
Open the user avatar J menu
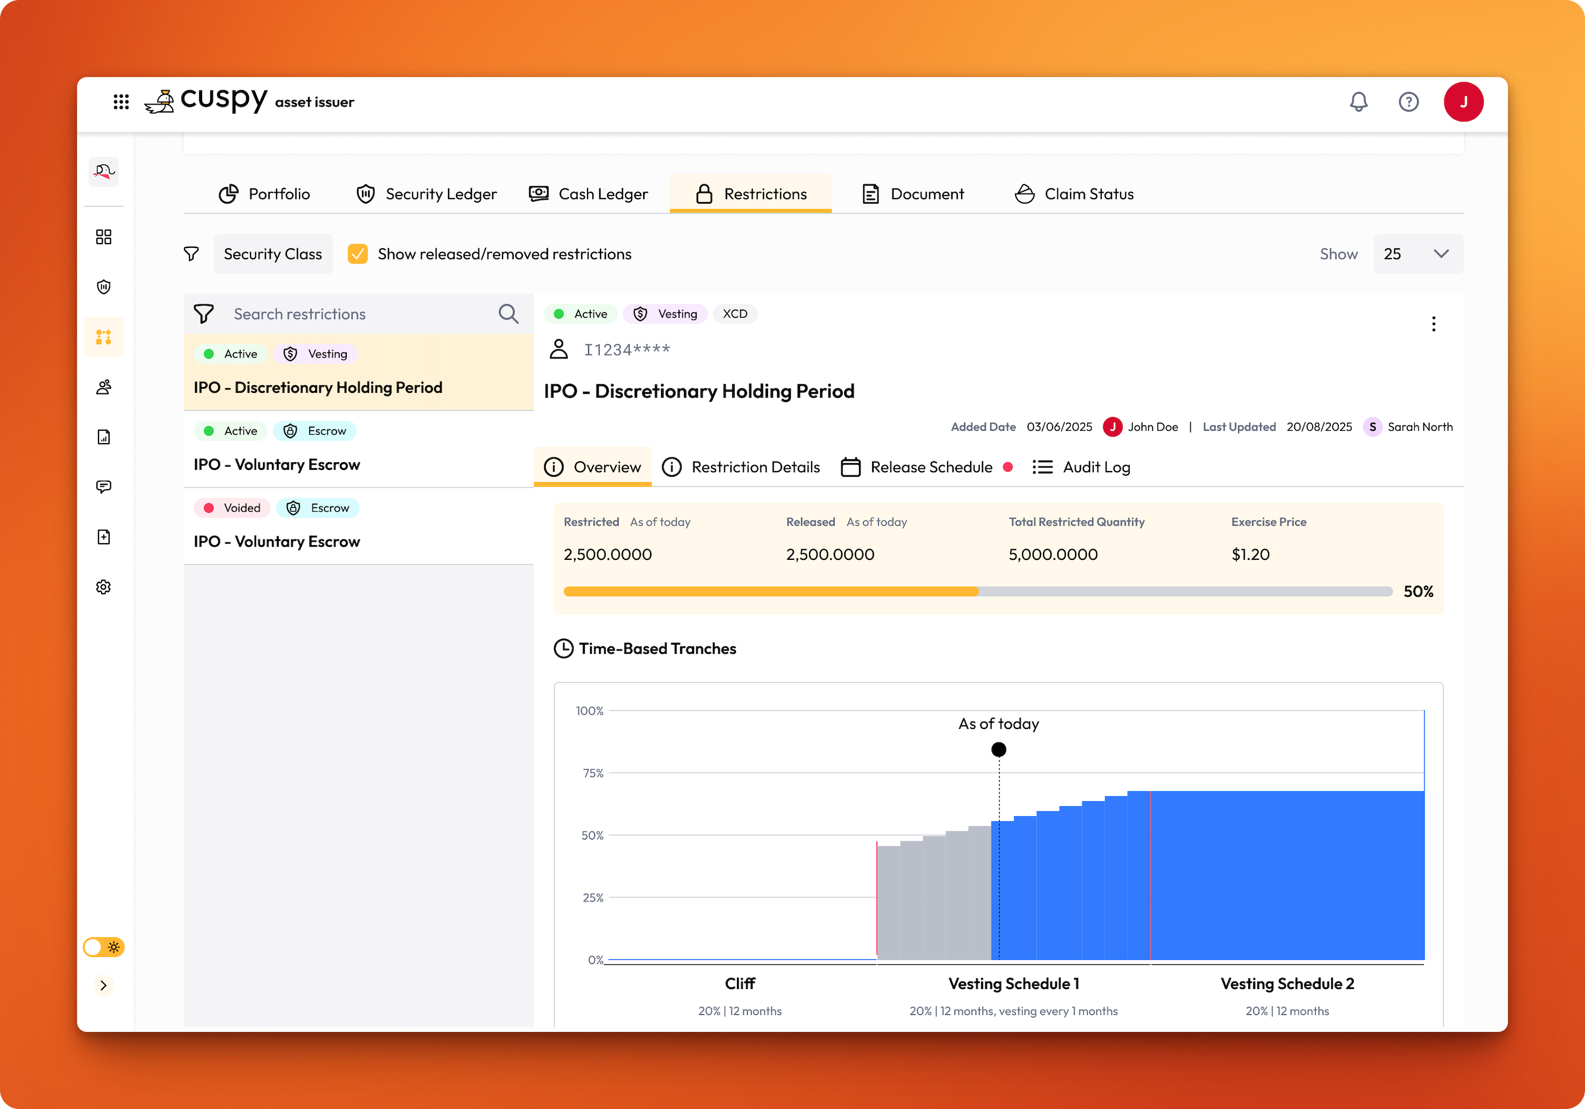1464,102
